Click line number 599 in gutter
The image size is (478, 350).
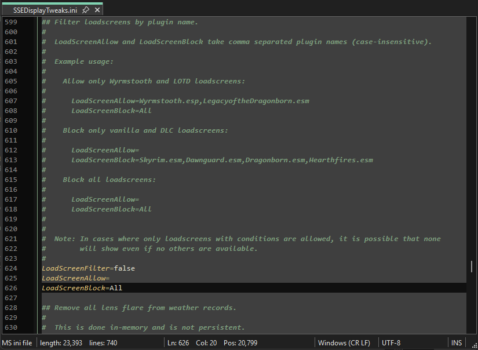point(11,22)
